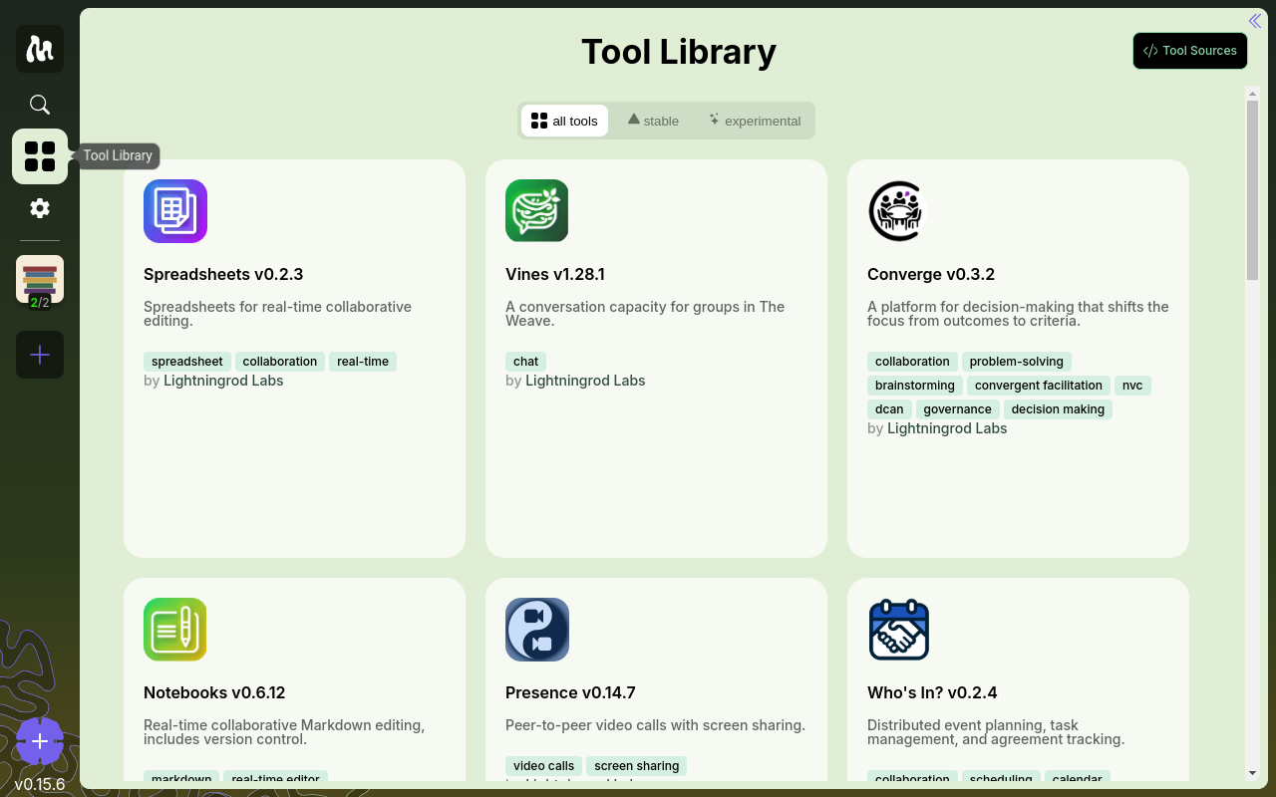Open Spreadsheets v0.2.3 title
1276x797 pixels.
[x=223, y=274]
